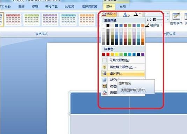The height and width of the screenshot is (134, 187).
Task: Choose the 渐变 gradient fill icon
Action: point(105,80)
